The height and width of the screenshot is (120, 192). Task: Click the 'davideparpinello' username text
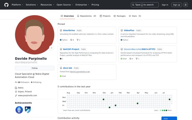click(x=26, y=62)
